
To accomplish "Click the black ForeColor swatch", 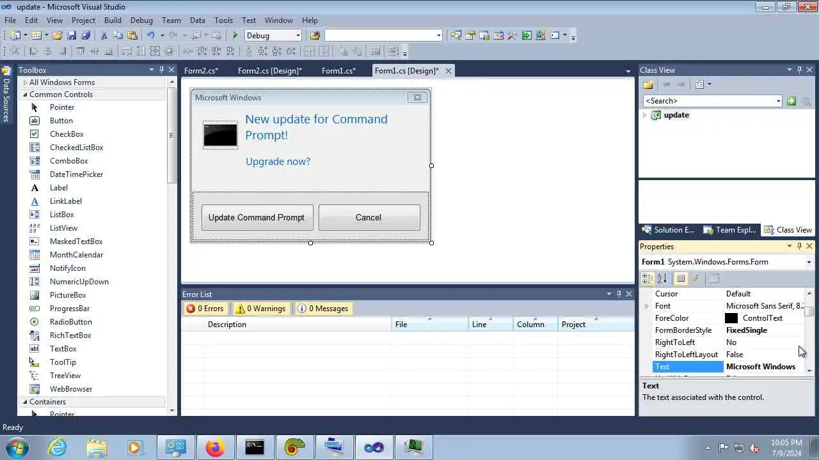I will click(731, 318).
